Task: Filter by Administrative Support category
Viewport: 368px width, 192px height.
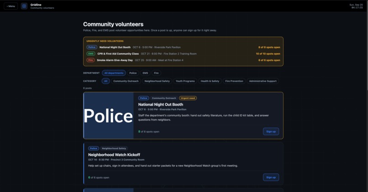Action: (x=263, y=81)
